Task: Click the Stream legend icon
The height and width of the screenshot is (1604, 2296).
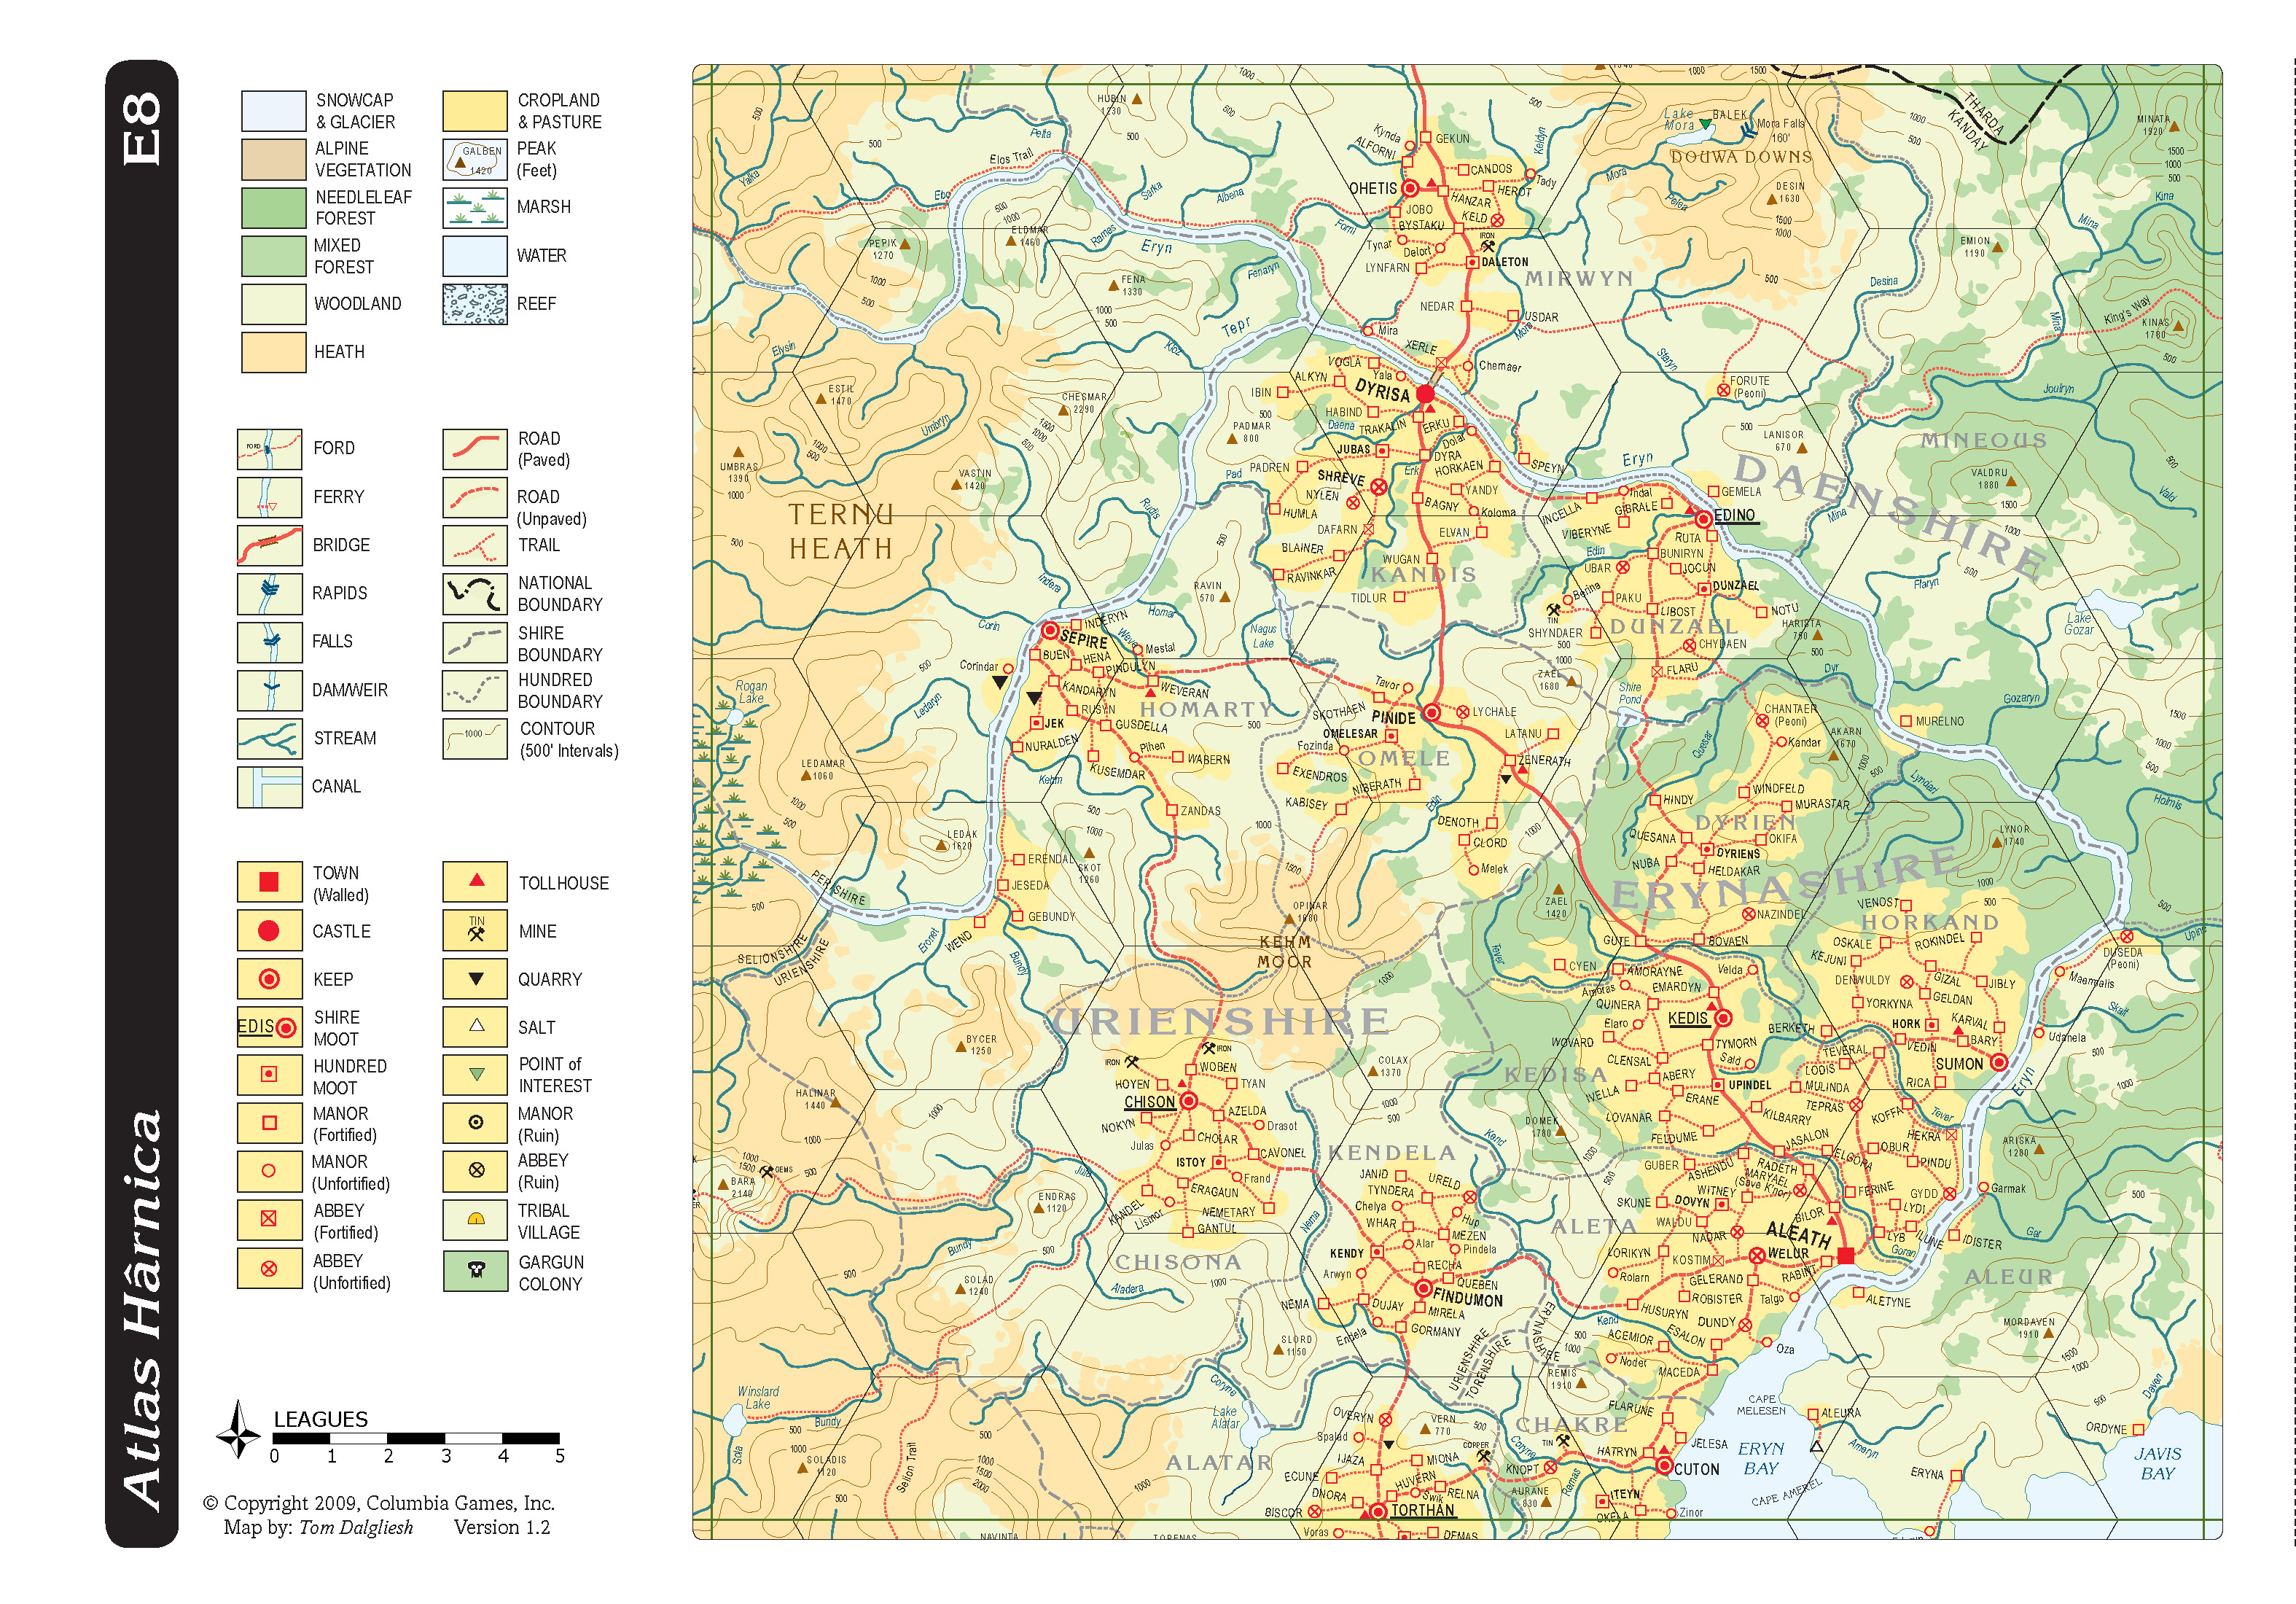Action: point(269,738)
